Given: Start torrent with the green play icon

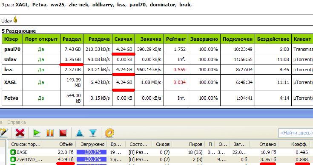Looking at the screenshot, I should tap(37, 133).
